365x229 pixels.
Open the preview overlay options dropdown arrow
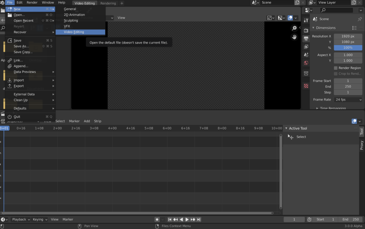coord(295,18)
